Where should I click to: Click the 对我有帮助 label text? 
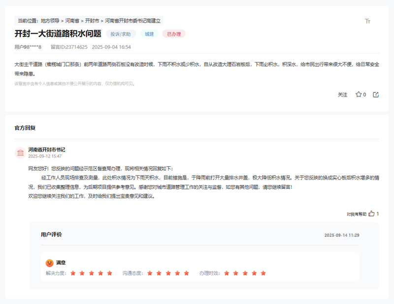(x=356, y=214)
